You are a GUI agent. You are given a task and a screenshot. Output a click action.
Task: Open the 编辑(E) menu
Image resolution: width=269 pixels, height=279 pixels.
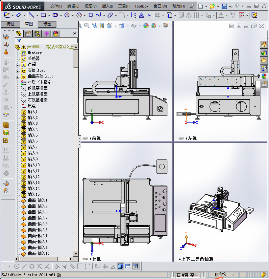(73, 6)
